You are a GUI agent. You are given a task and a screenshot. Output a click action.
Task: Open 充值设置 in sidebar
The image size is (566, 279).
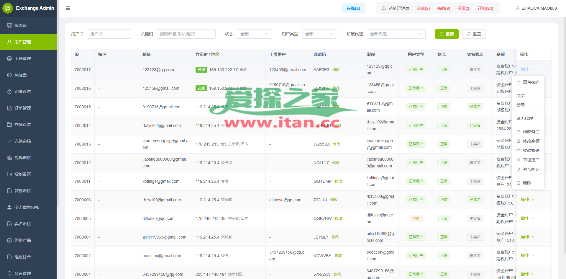pos(28,125)
